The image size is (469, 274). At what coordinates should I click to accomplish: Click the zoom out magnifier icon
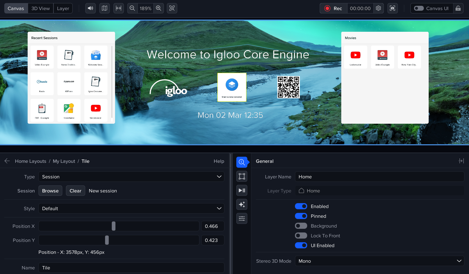tap(132, 8)
